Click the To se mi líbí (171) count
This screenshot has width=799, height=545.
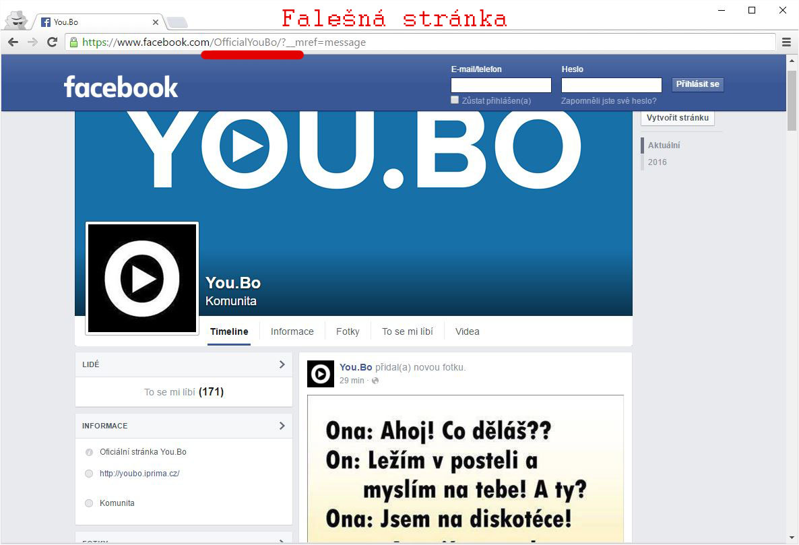point(184,392)
